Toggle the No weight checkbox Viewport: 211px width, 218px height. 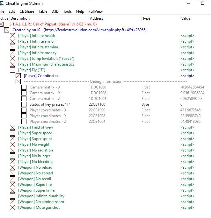click(x=12, y=144)
